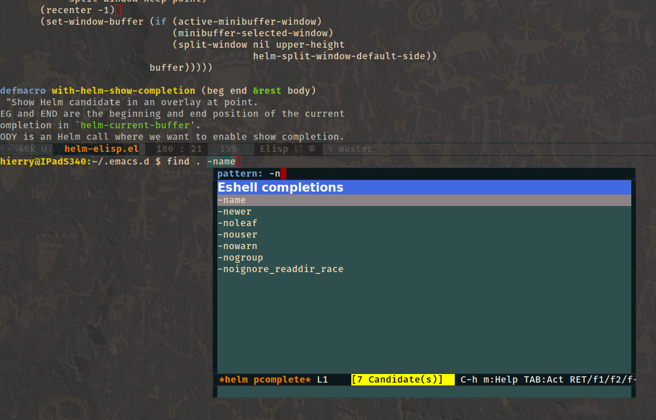This screenshot has width=656, height=420.
Task: Select the -newer completion candidate
Action: [x=424, y=212]
